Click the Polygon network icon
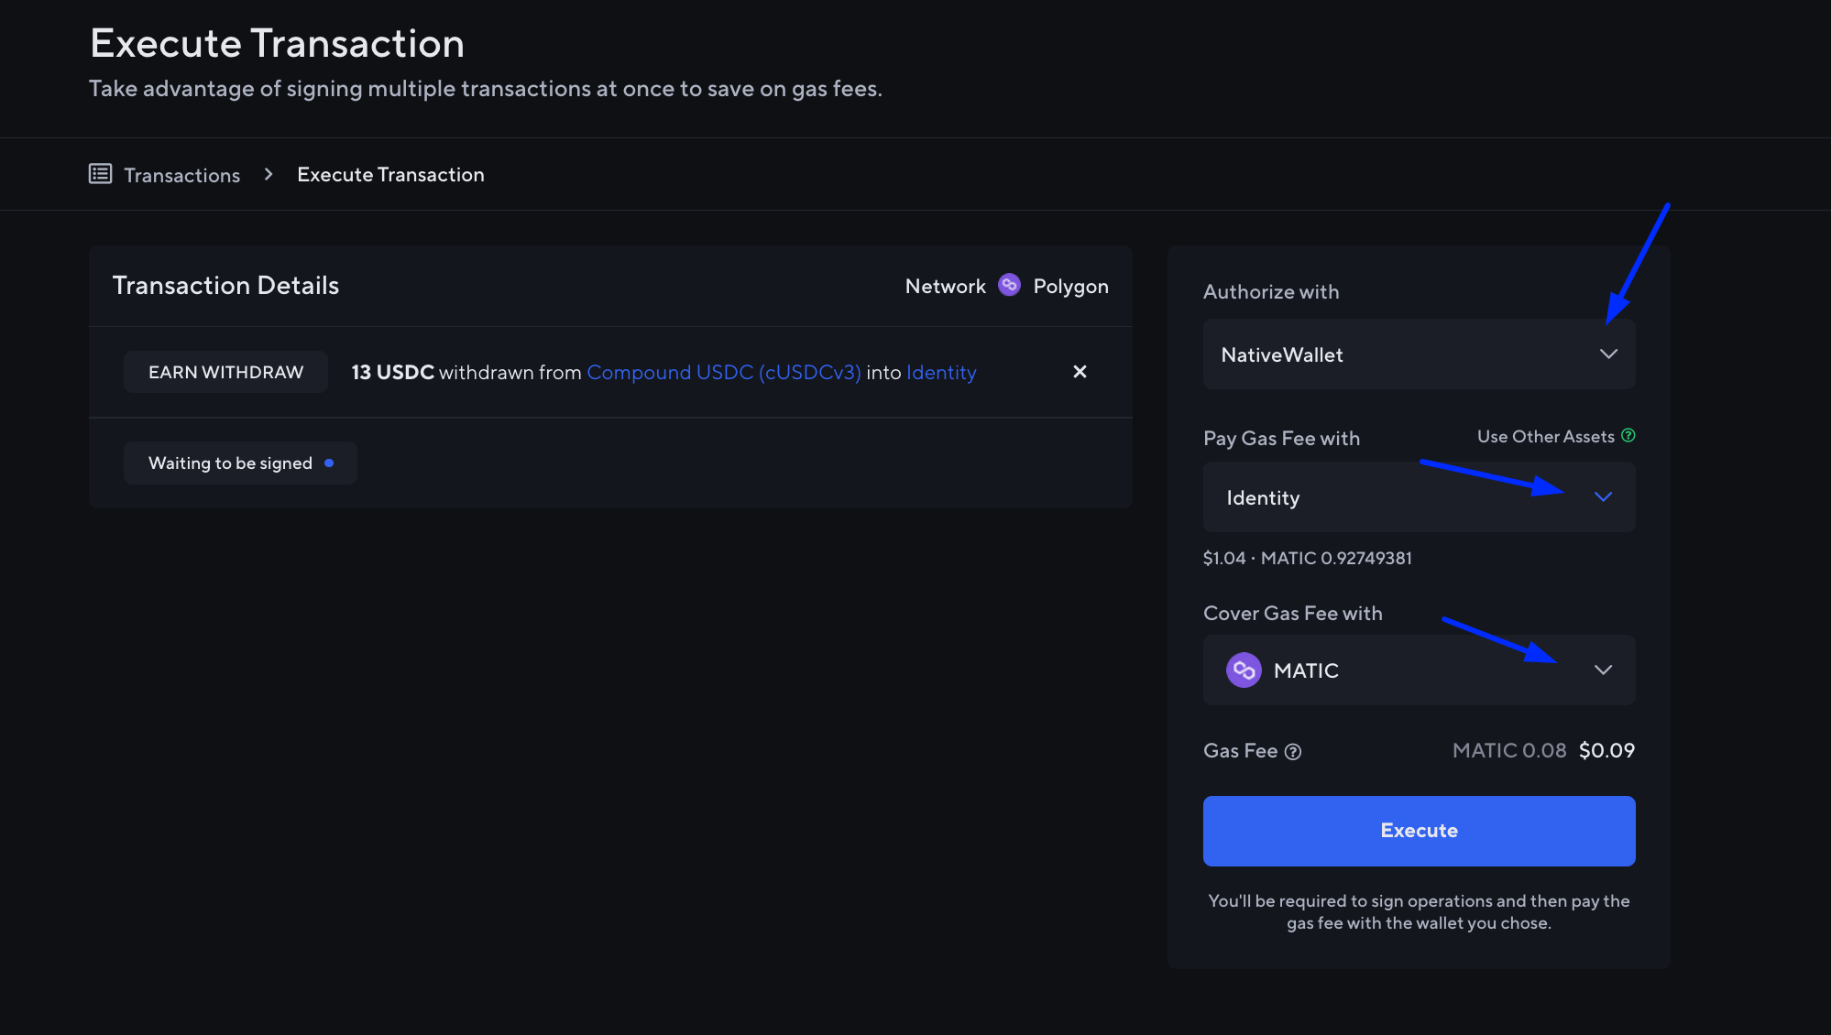The width and height of the screenshot is (1831, 1035). pos(1009,285)
